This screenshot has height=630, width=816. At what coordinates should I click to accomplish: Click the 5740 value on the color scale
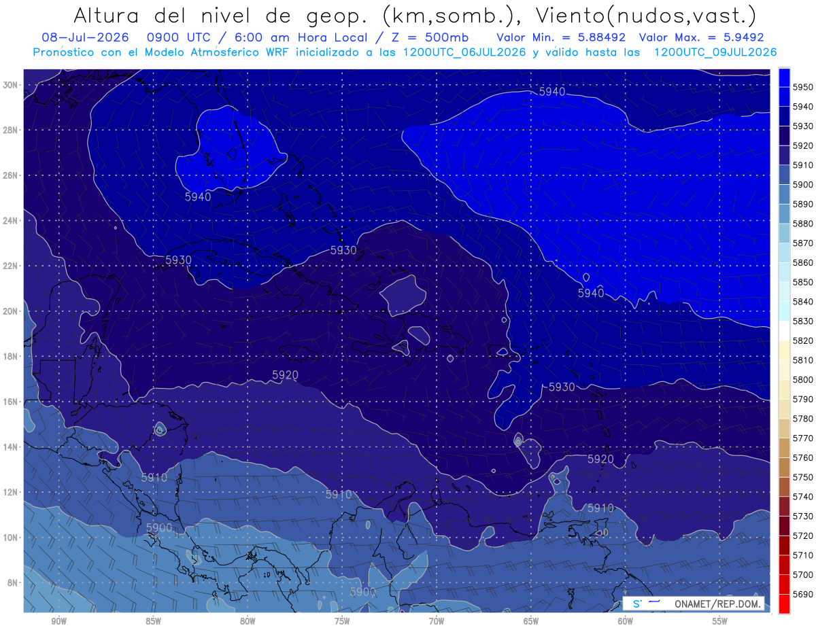point(803,497)
